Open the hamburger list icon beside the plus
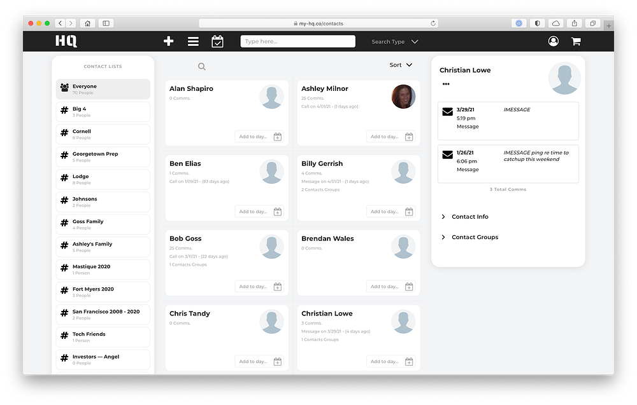The height and width of the screenshot is (405, 637). tap(193, 41)
